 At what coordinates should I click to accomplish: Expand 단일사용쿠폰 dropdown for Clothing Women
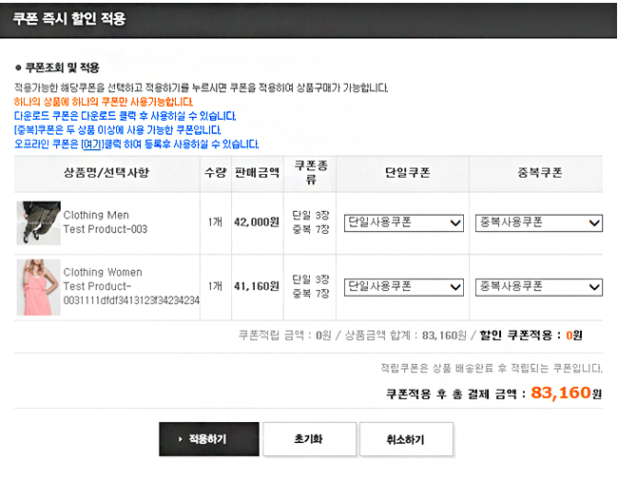pos(403,286)
